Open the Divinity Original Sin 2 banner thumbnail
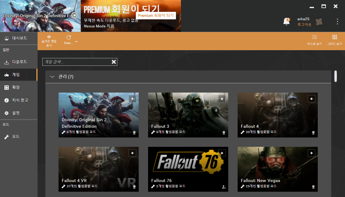The image size is (345, 197). tap(40, 16)
